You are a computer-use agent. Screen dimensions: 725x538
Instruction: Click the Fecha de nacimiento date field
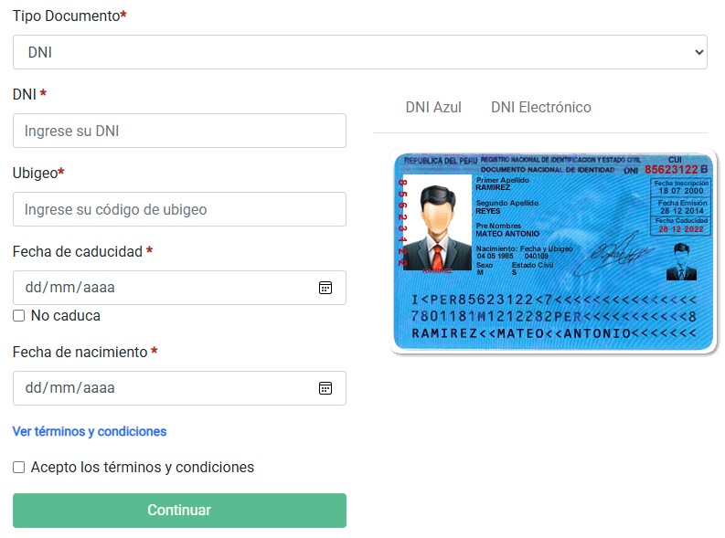[179, 388]
